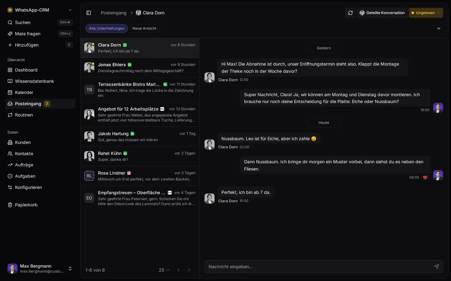The width and height of the screenshot is (451, 281).
Task: Go to Dashboard
Action: [40, 70]
